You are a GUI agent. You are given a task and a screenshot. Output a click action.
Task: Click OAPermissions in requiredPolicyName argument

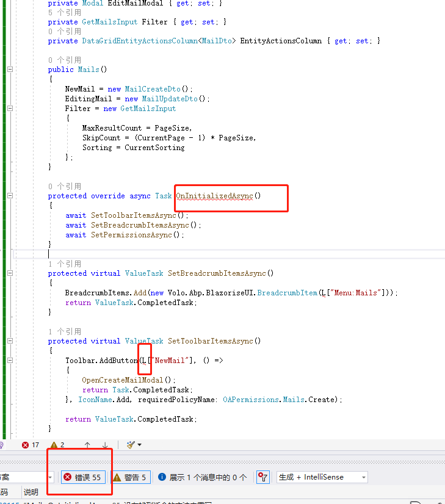coord(251,400)
